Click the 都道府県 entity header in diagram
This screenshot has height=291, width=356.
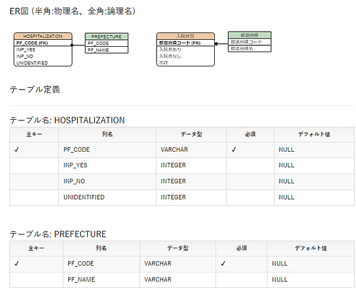[249, 35]
